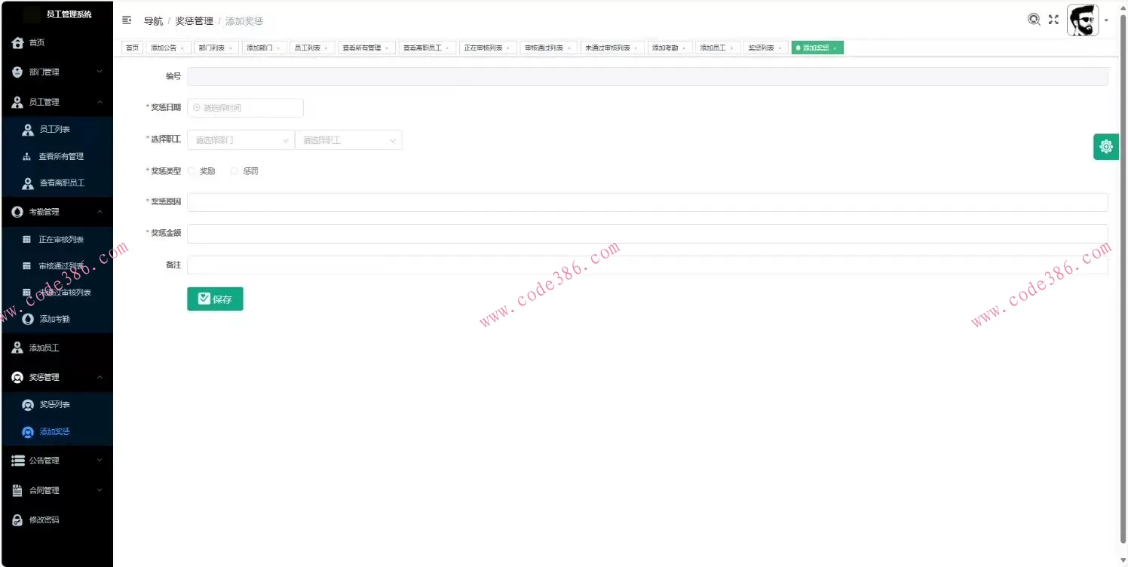Close the 添加部门 tab
This screenshot has height=567, width=1128.
(x=277, y=48)
